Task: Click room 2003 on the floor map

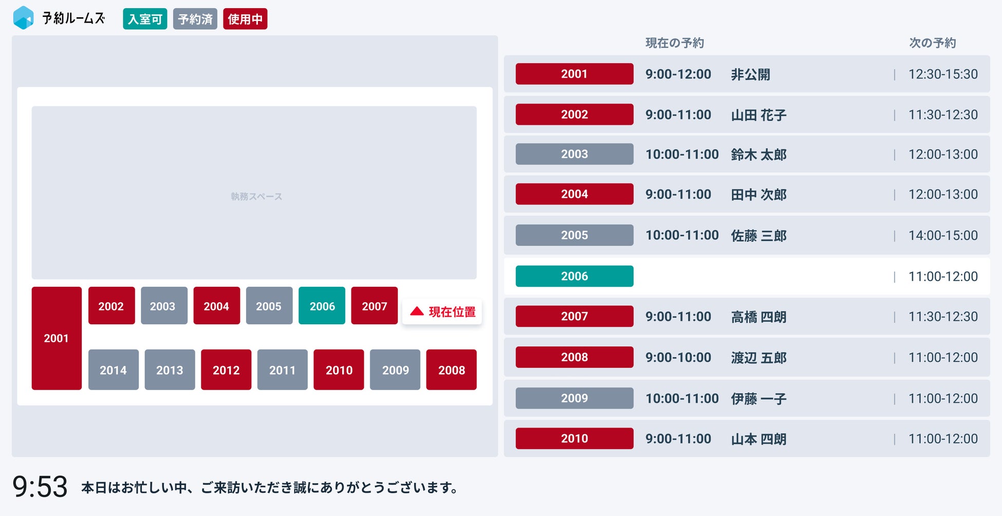Action: click(163, 306)
